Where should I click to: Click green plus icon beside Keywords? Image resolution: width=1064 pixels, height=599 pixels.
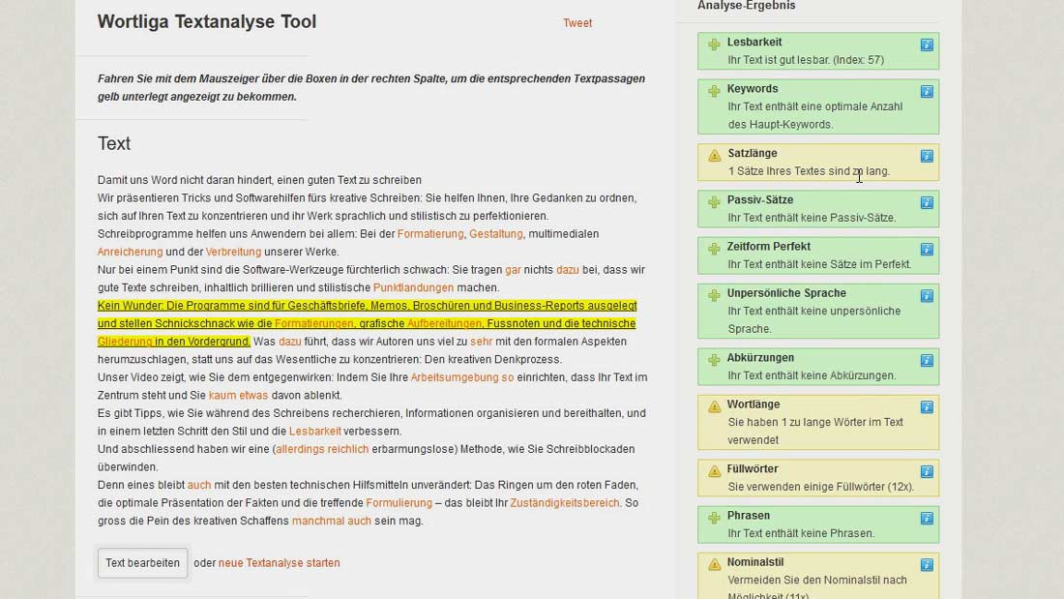pyautogui.click(x=714, y=91)
